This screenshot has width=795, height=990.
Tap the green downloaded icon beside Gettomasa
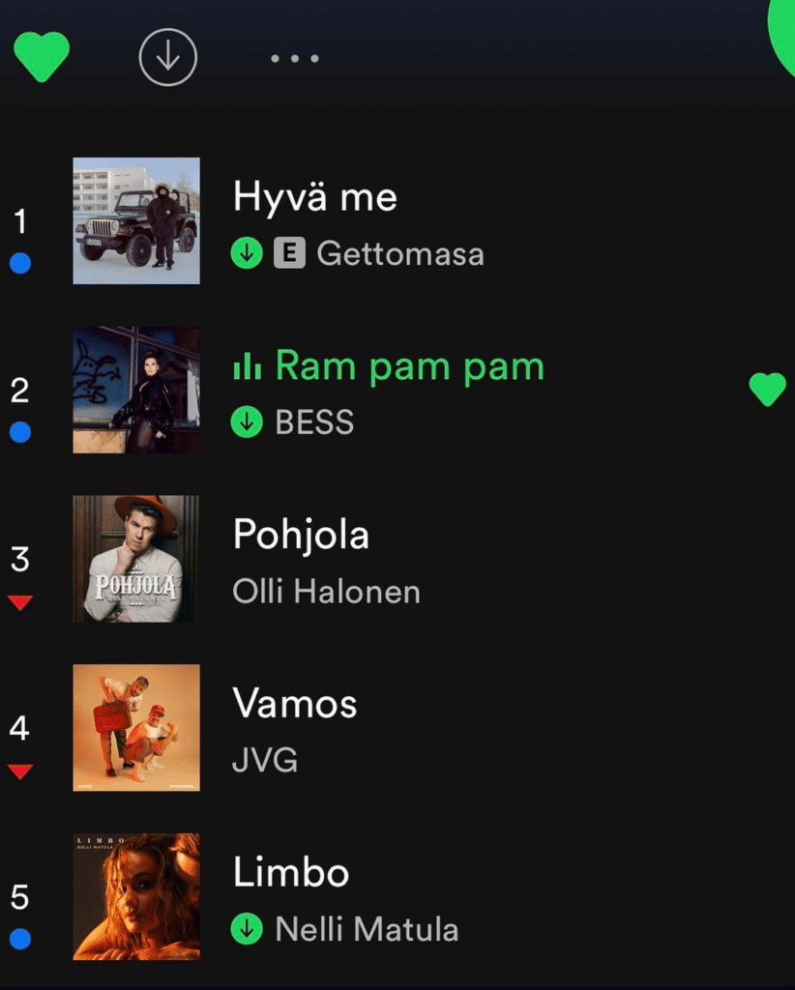[x=247, y=254]
